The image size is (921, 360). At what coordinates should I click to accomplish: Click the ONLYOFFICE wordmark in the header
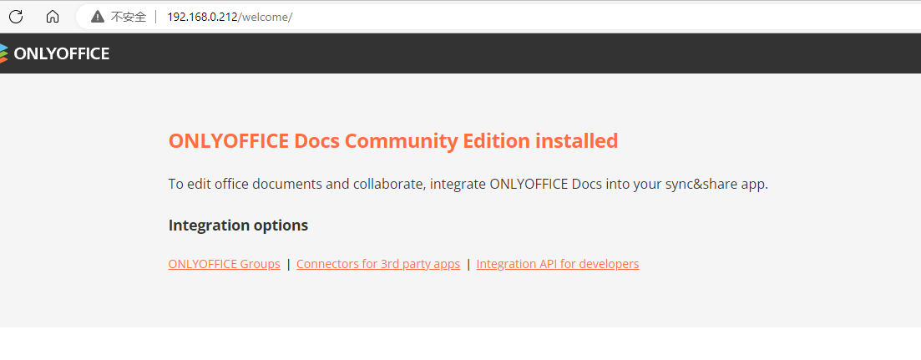[61, 54]
